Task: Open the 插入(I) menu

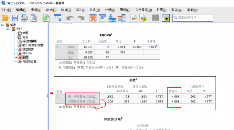Action: click(80, 10)
